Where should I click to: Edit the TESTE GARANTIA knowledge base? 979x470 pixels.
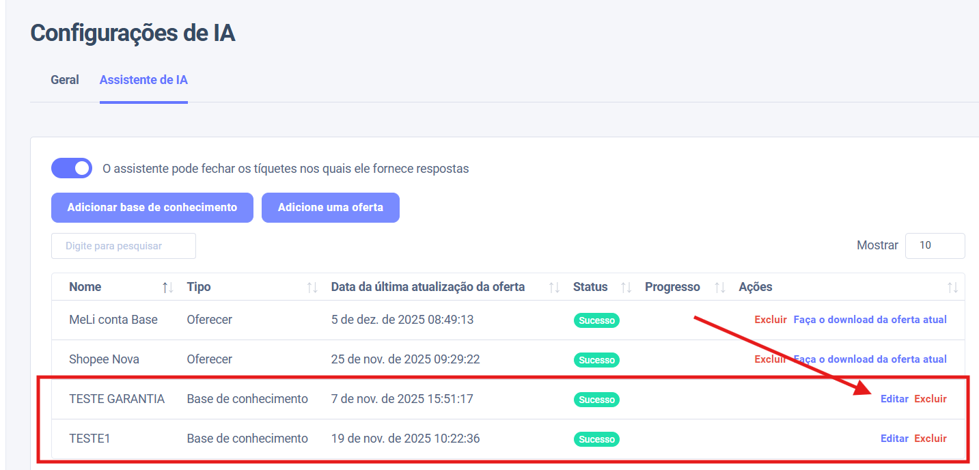point(894,399)
